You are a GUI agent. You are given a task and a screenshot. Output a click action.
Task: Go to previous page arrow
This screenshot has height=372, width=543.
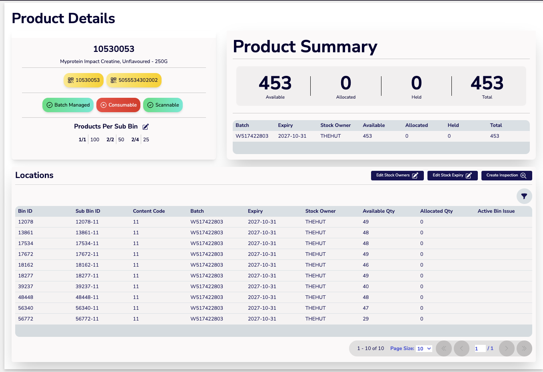tap(461, 348)
